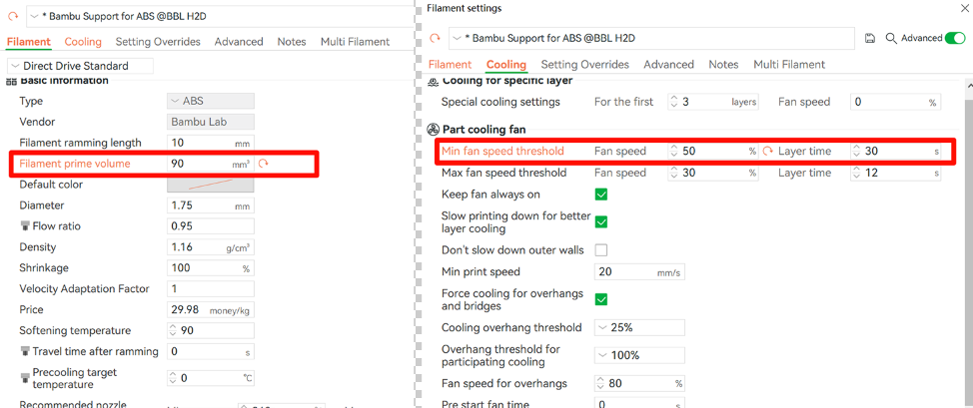Click the Filament prime volume field
Screen dimensions: 973x408
pos(211,164)
